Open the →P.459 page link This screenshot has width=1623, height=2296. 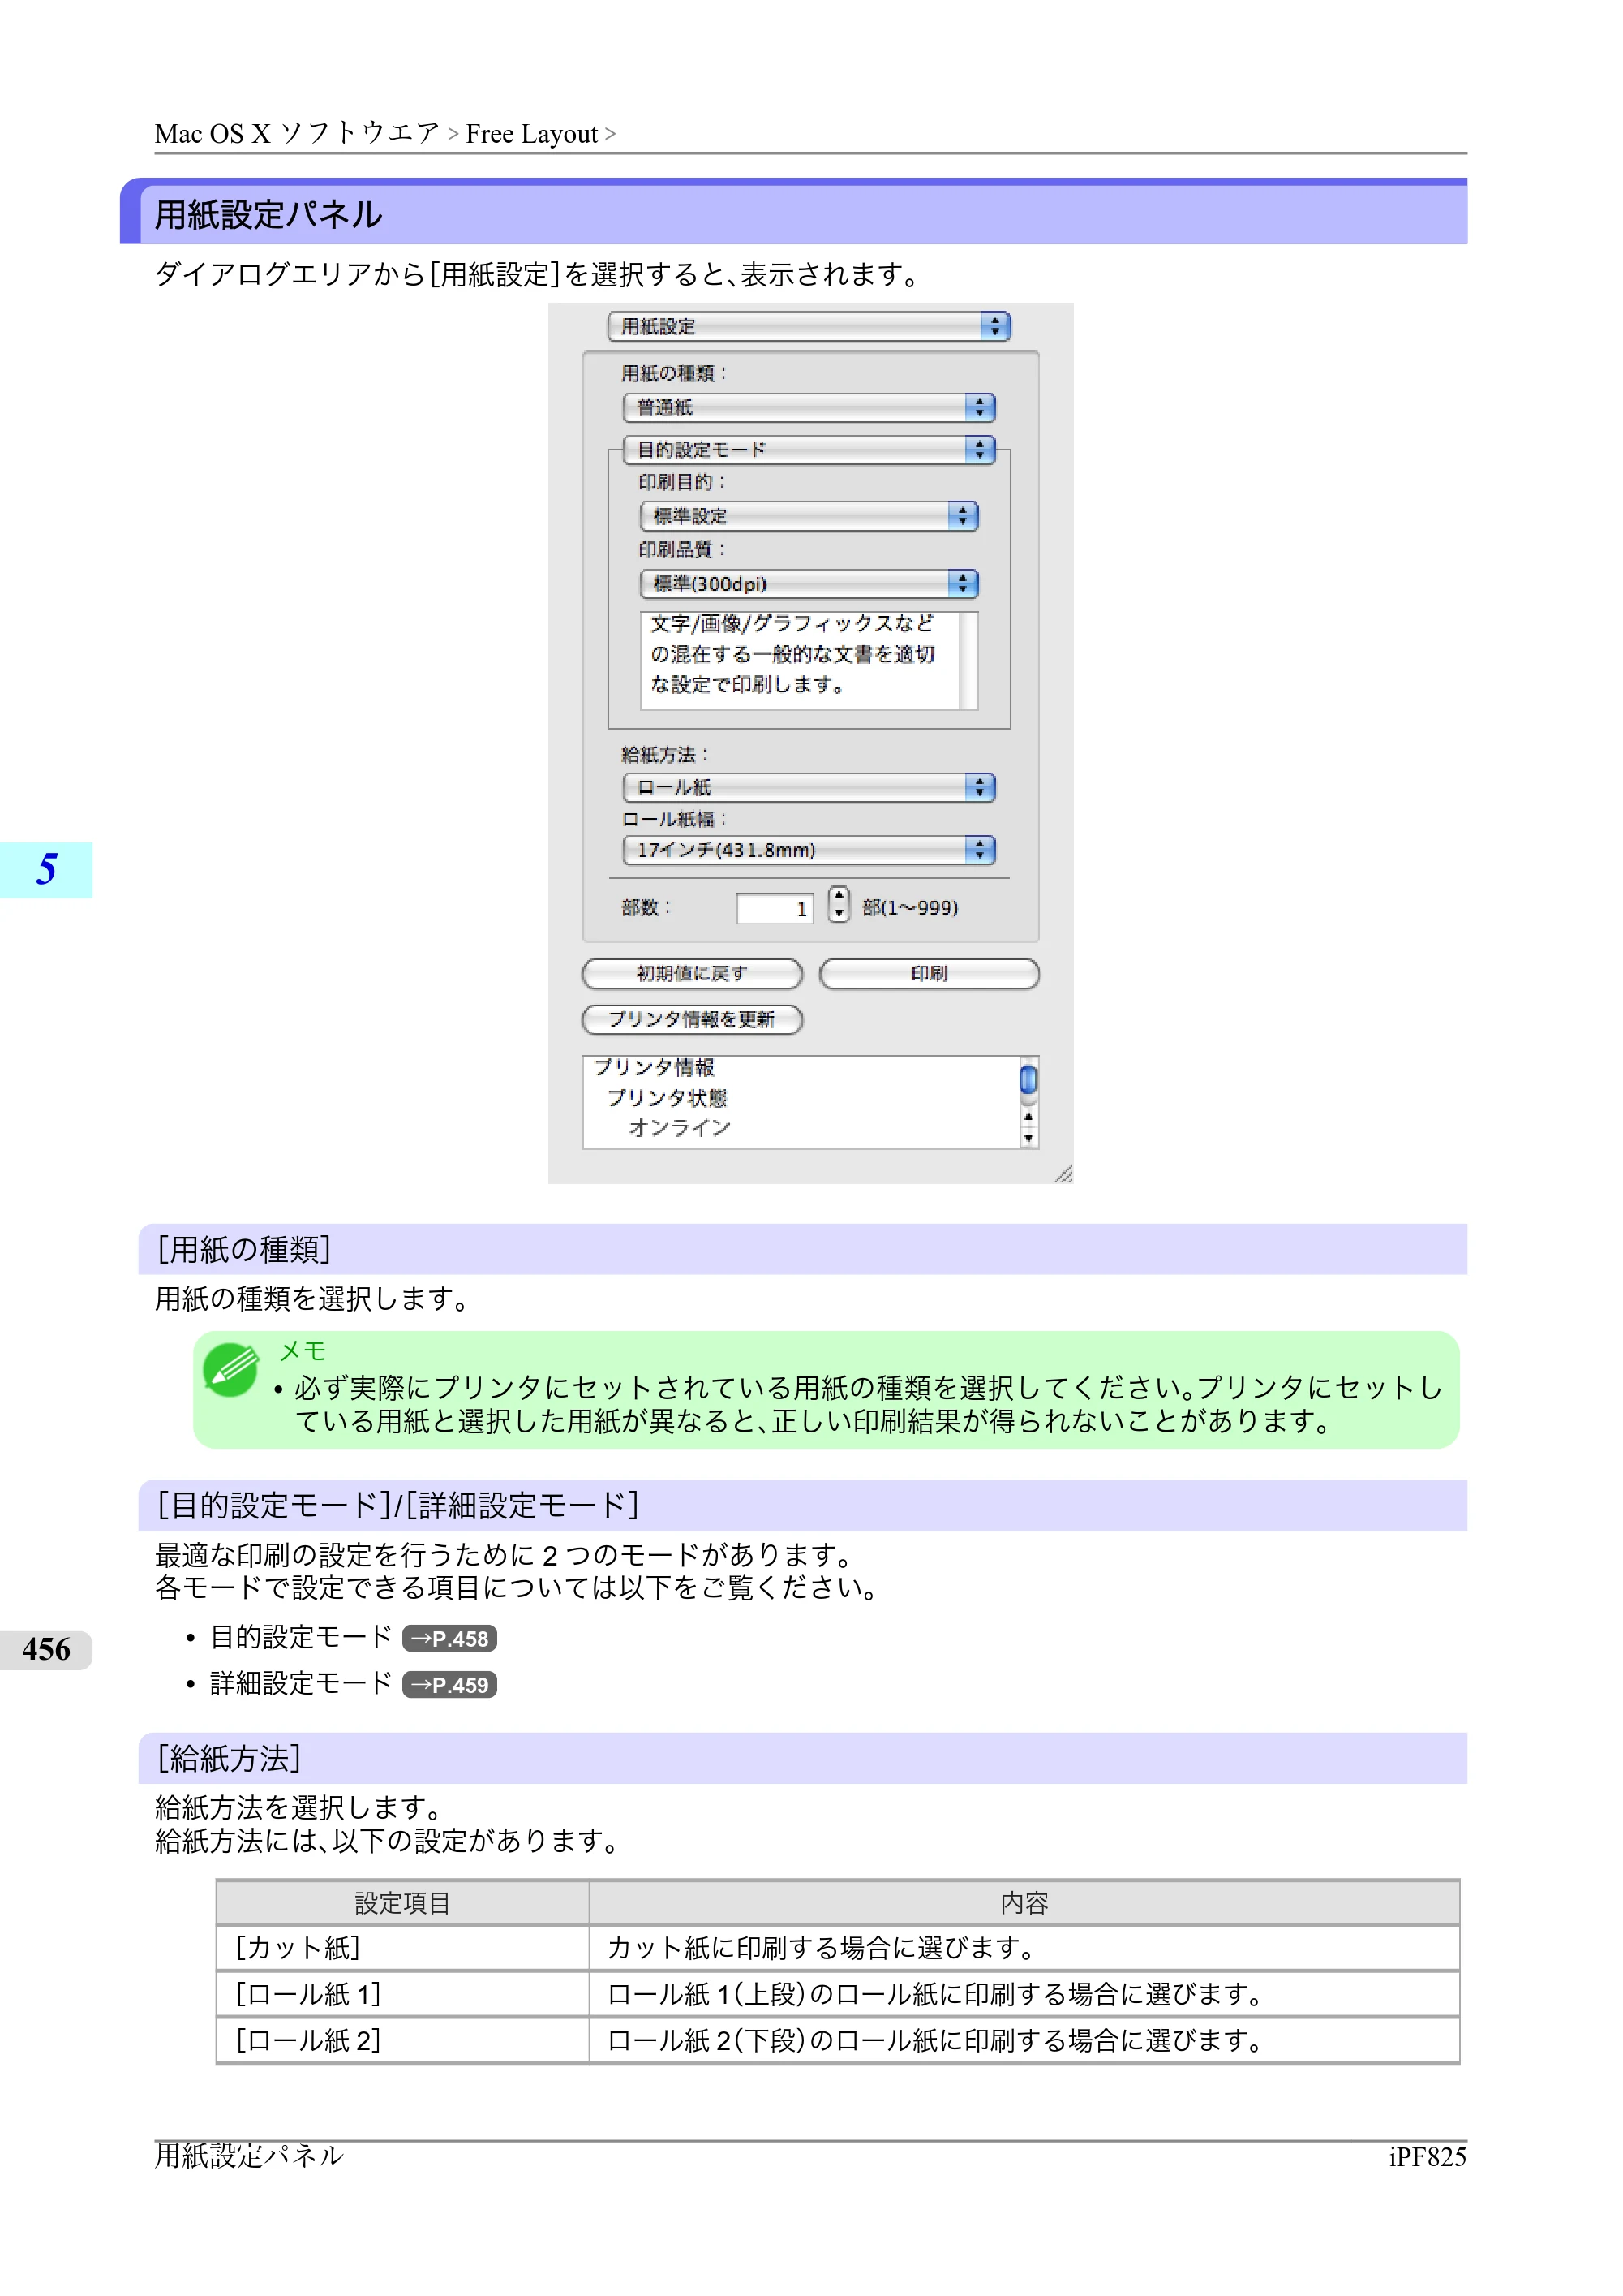(449, 1684)
